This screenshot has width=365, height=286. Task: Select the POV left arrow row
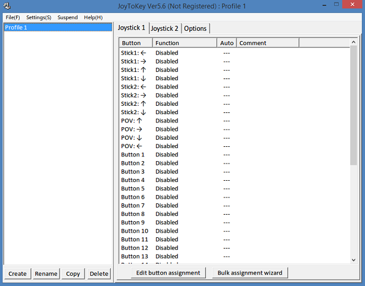(x=235, y=146)
